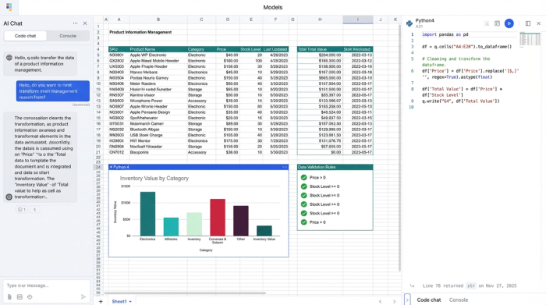Click the back arrow button below chat response

coord(34,210)
